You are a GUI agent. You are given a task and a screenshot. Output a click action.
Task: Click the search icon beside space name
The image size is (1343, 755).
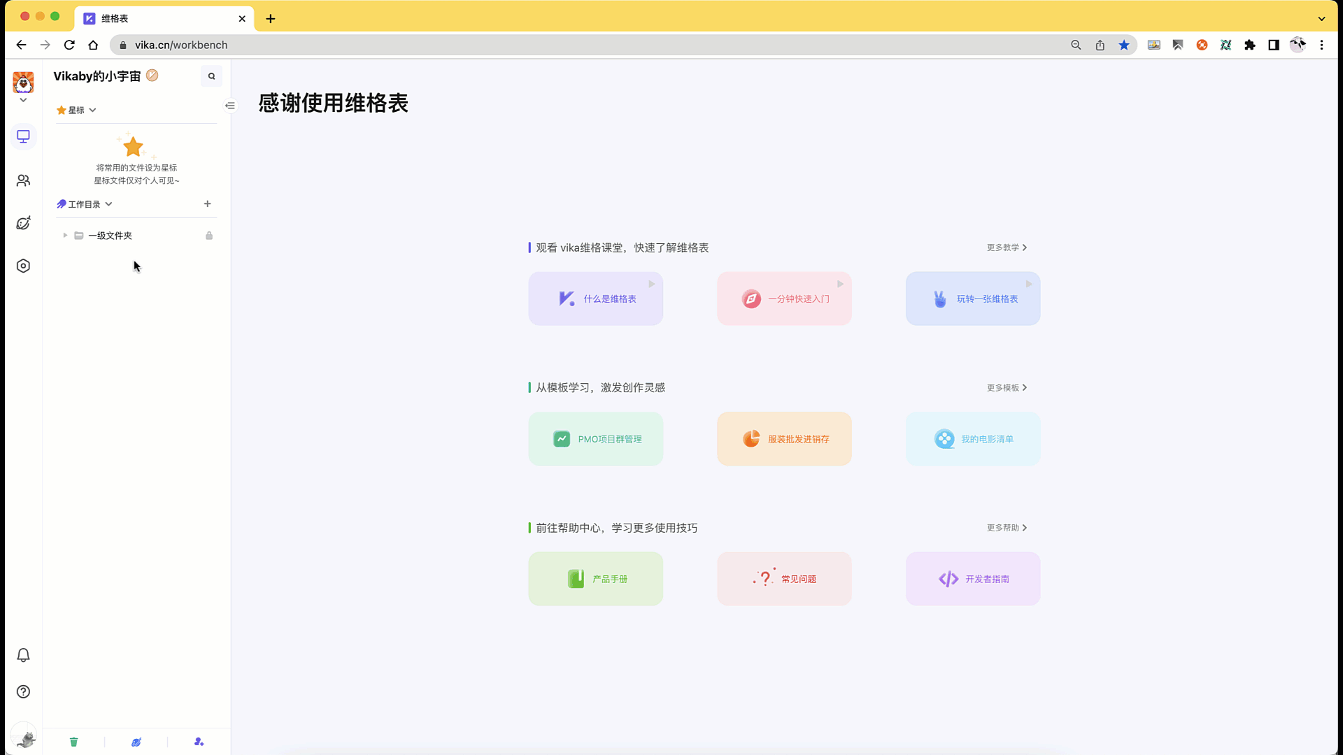click(211, 76)
